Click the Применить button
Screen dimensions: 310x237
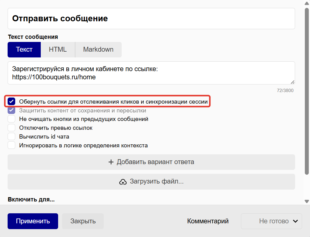[33, 221]
